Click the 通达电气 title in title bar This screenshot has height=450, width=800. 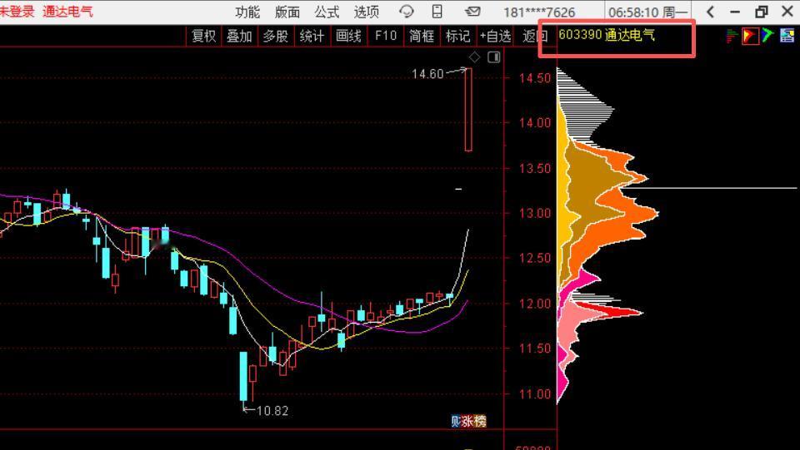(67, 11)
